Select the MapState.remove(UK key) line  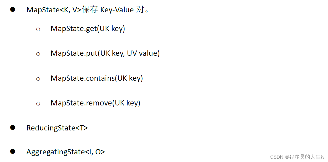[x=95, y=103]
